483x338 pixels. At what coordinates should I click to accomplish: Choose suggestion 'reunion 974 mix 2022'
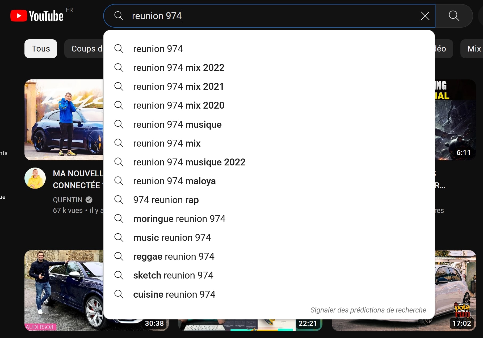coord(179,68)
